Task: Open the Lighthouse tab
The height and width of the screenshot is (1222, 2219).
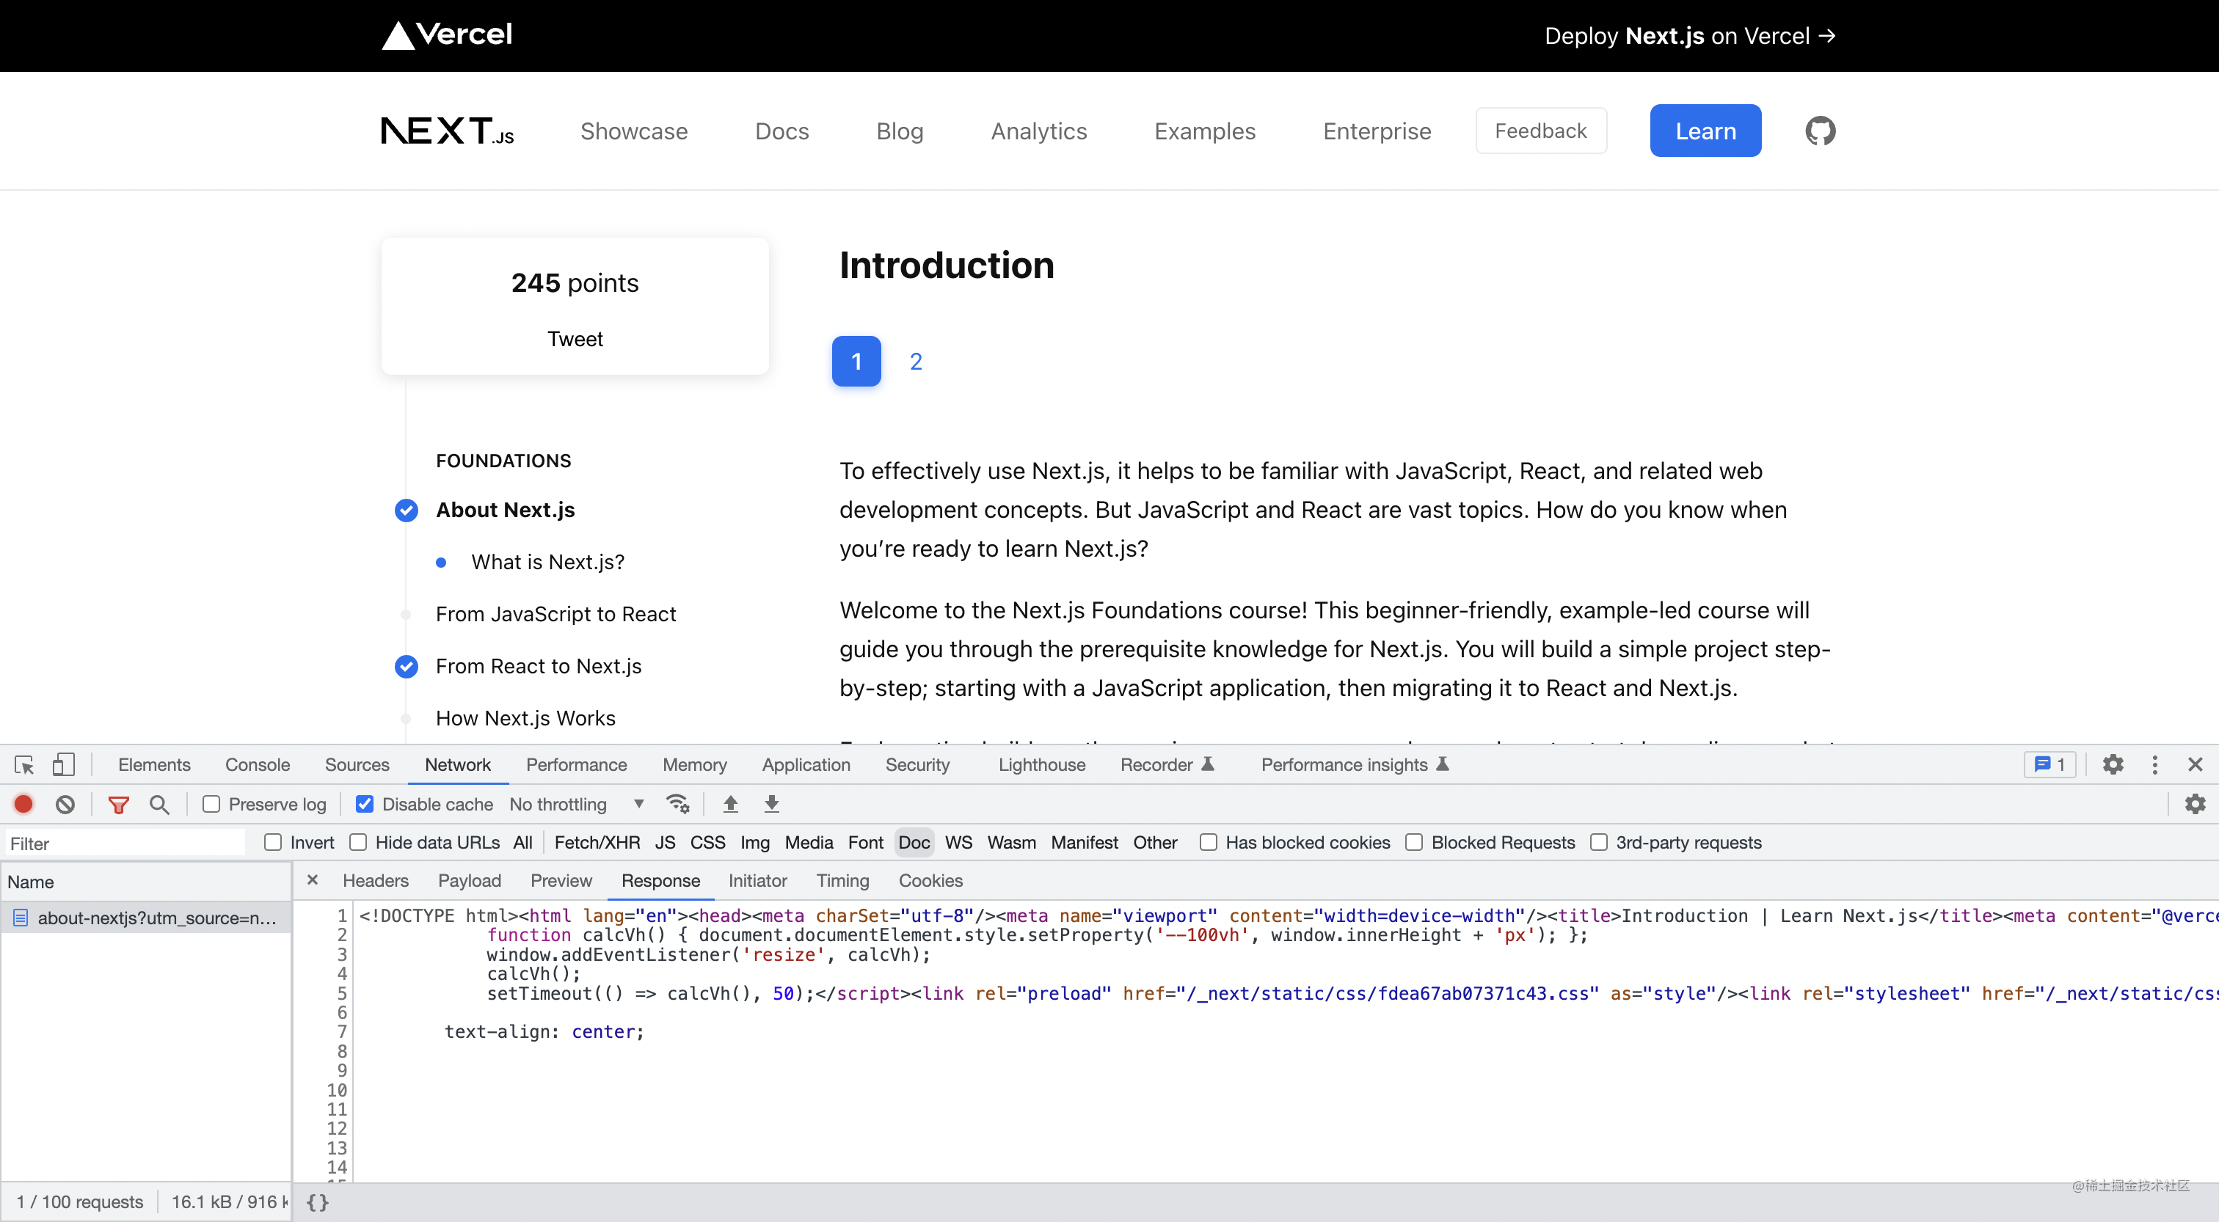Action: pyautogui.click(x=1041, y=765)
